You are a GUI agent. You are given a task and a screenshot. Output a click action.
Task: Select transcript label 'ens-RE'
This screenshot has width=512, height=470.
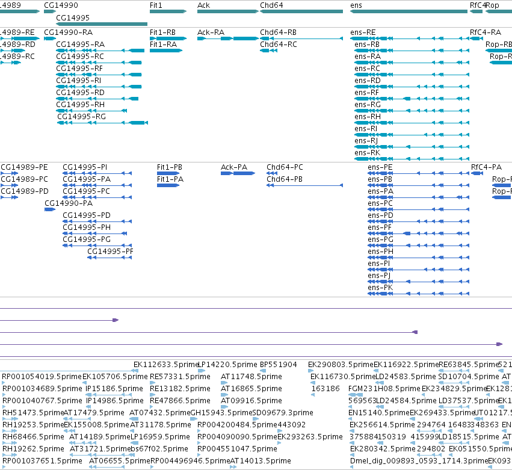click(363, 32)
